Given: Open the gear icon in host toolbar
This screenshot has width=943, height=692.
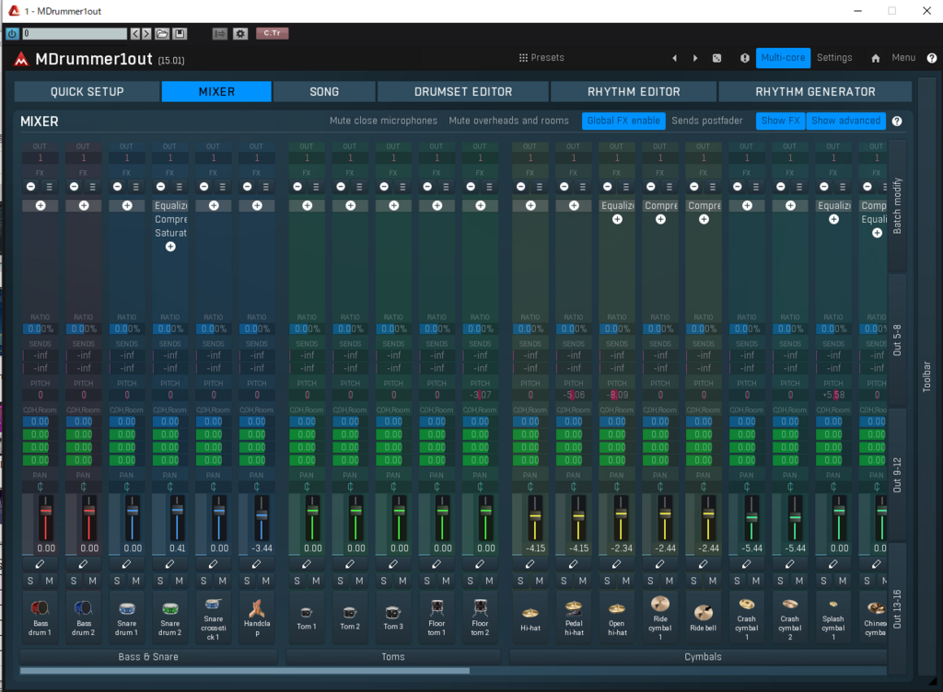Looking at the screenshot, I should coord(240,34).
